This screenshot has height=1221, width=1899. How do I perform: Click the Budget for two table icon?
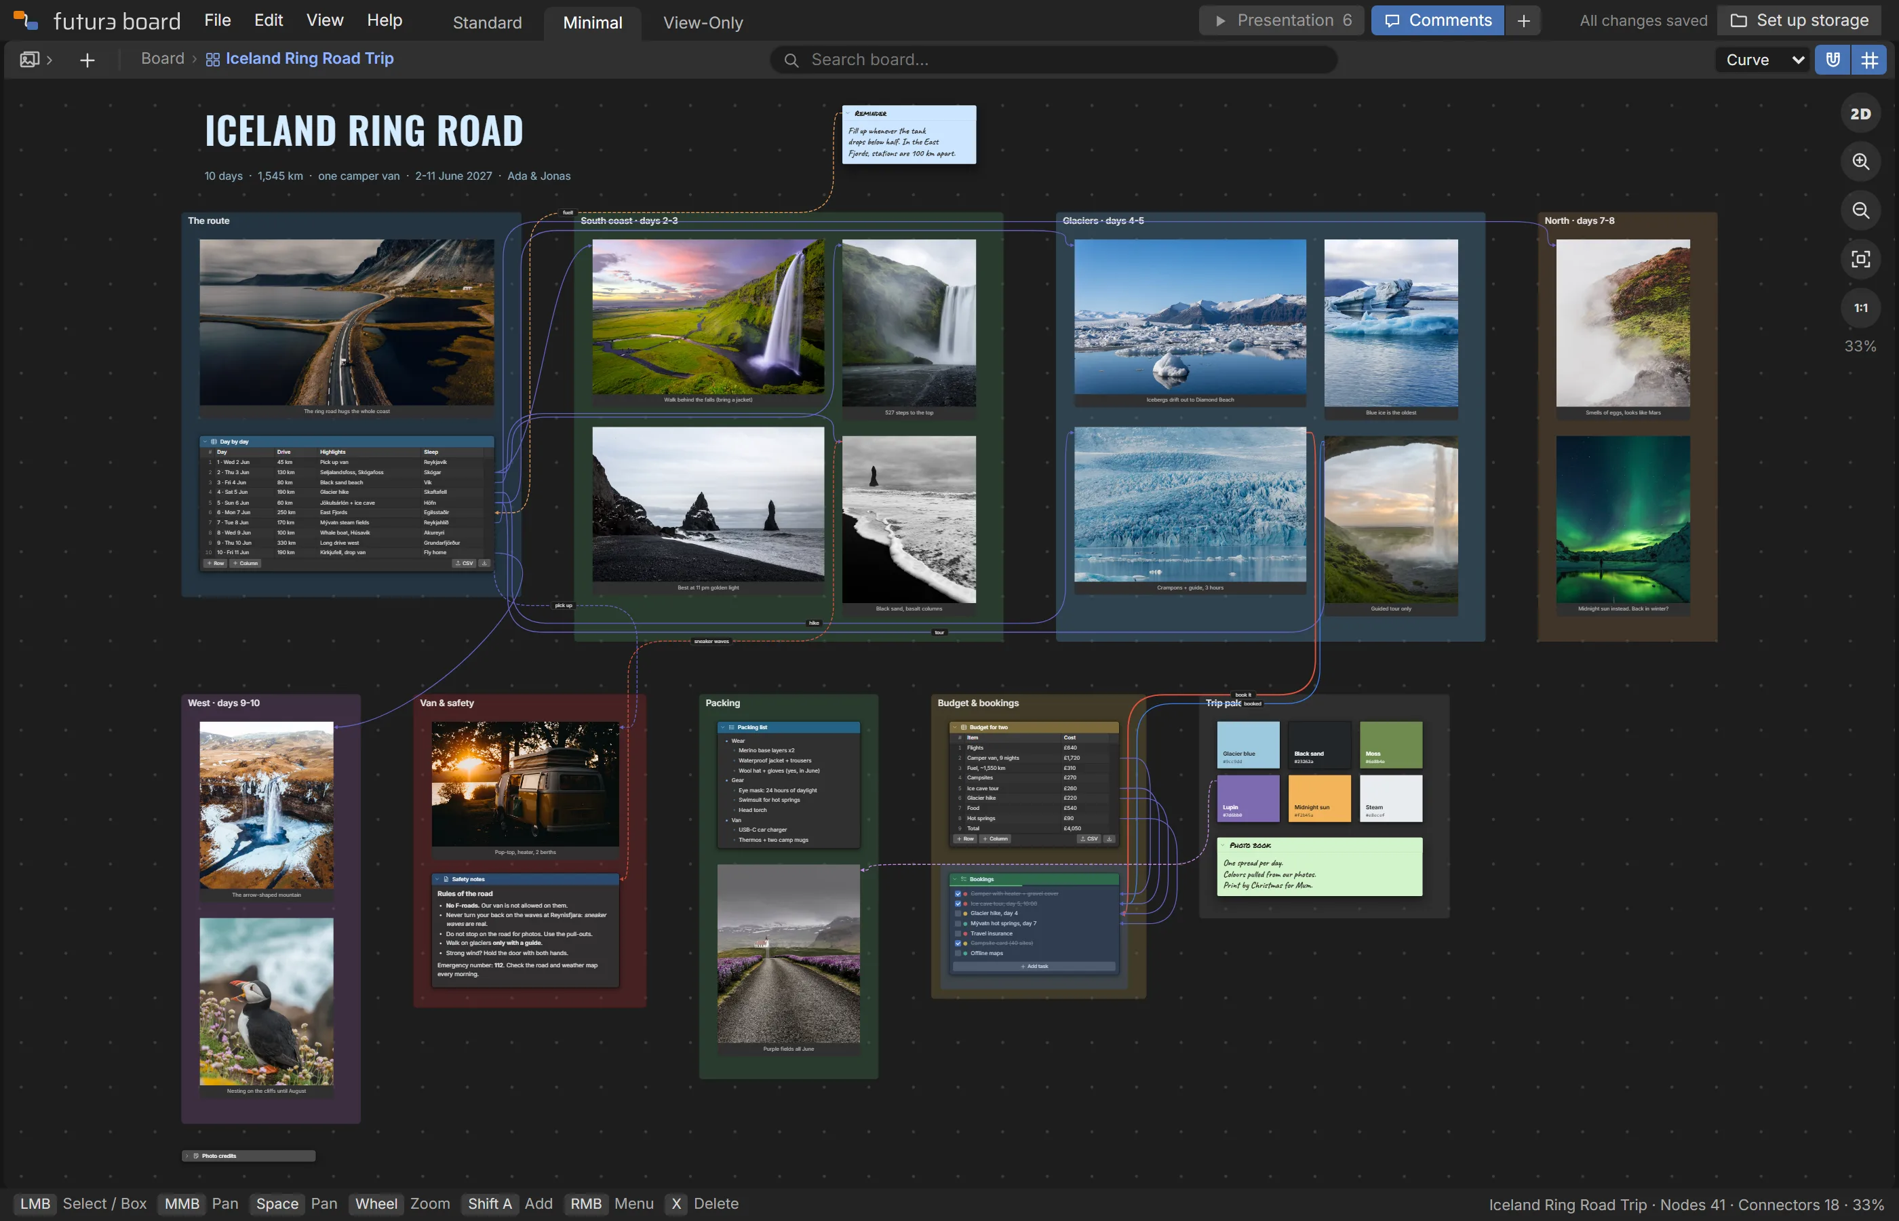point(964,727)
